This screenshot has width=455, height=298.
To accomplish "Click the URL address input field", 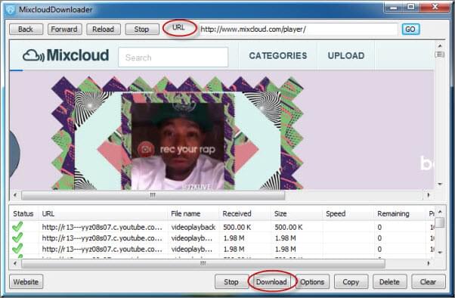I will [x=298, y=29].
